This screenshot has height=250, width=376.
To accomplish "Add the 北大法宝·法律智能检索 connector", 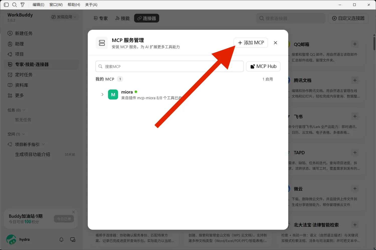I will point(355,225).
